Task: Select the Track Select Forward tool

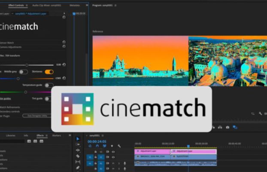Action: pyautogui.click(x=78, y=144)
